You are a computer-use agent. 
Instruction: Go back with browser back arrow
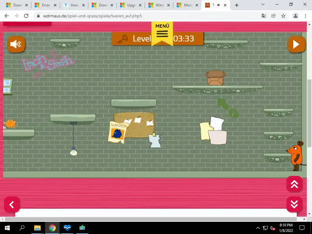(x=7, y=16)
